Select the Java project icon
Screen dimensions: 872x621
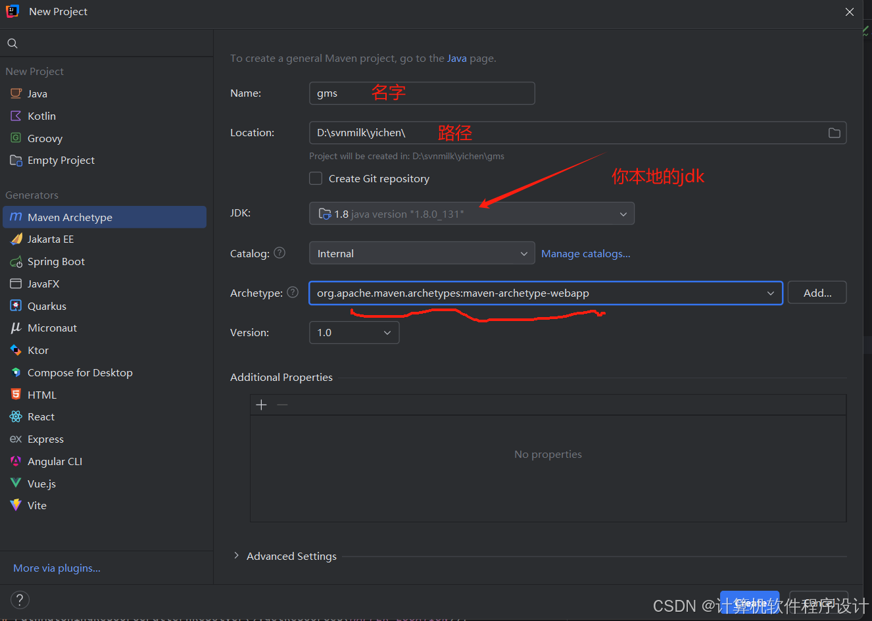pos(16,93)
